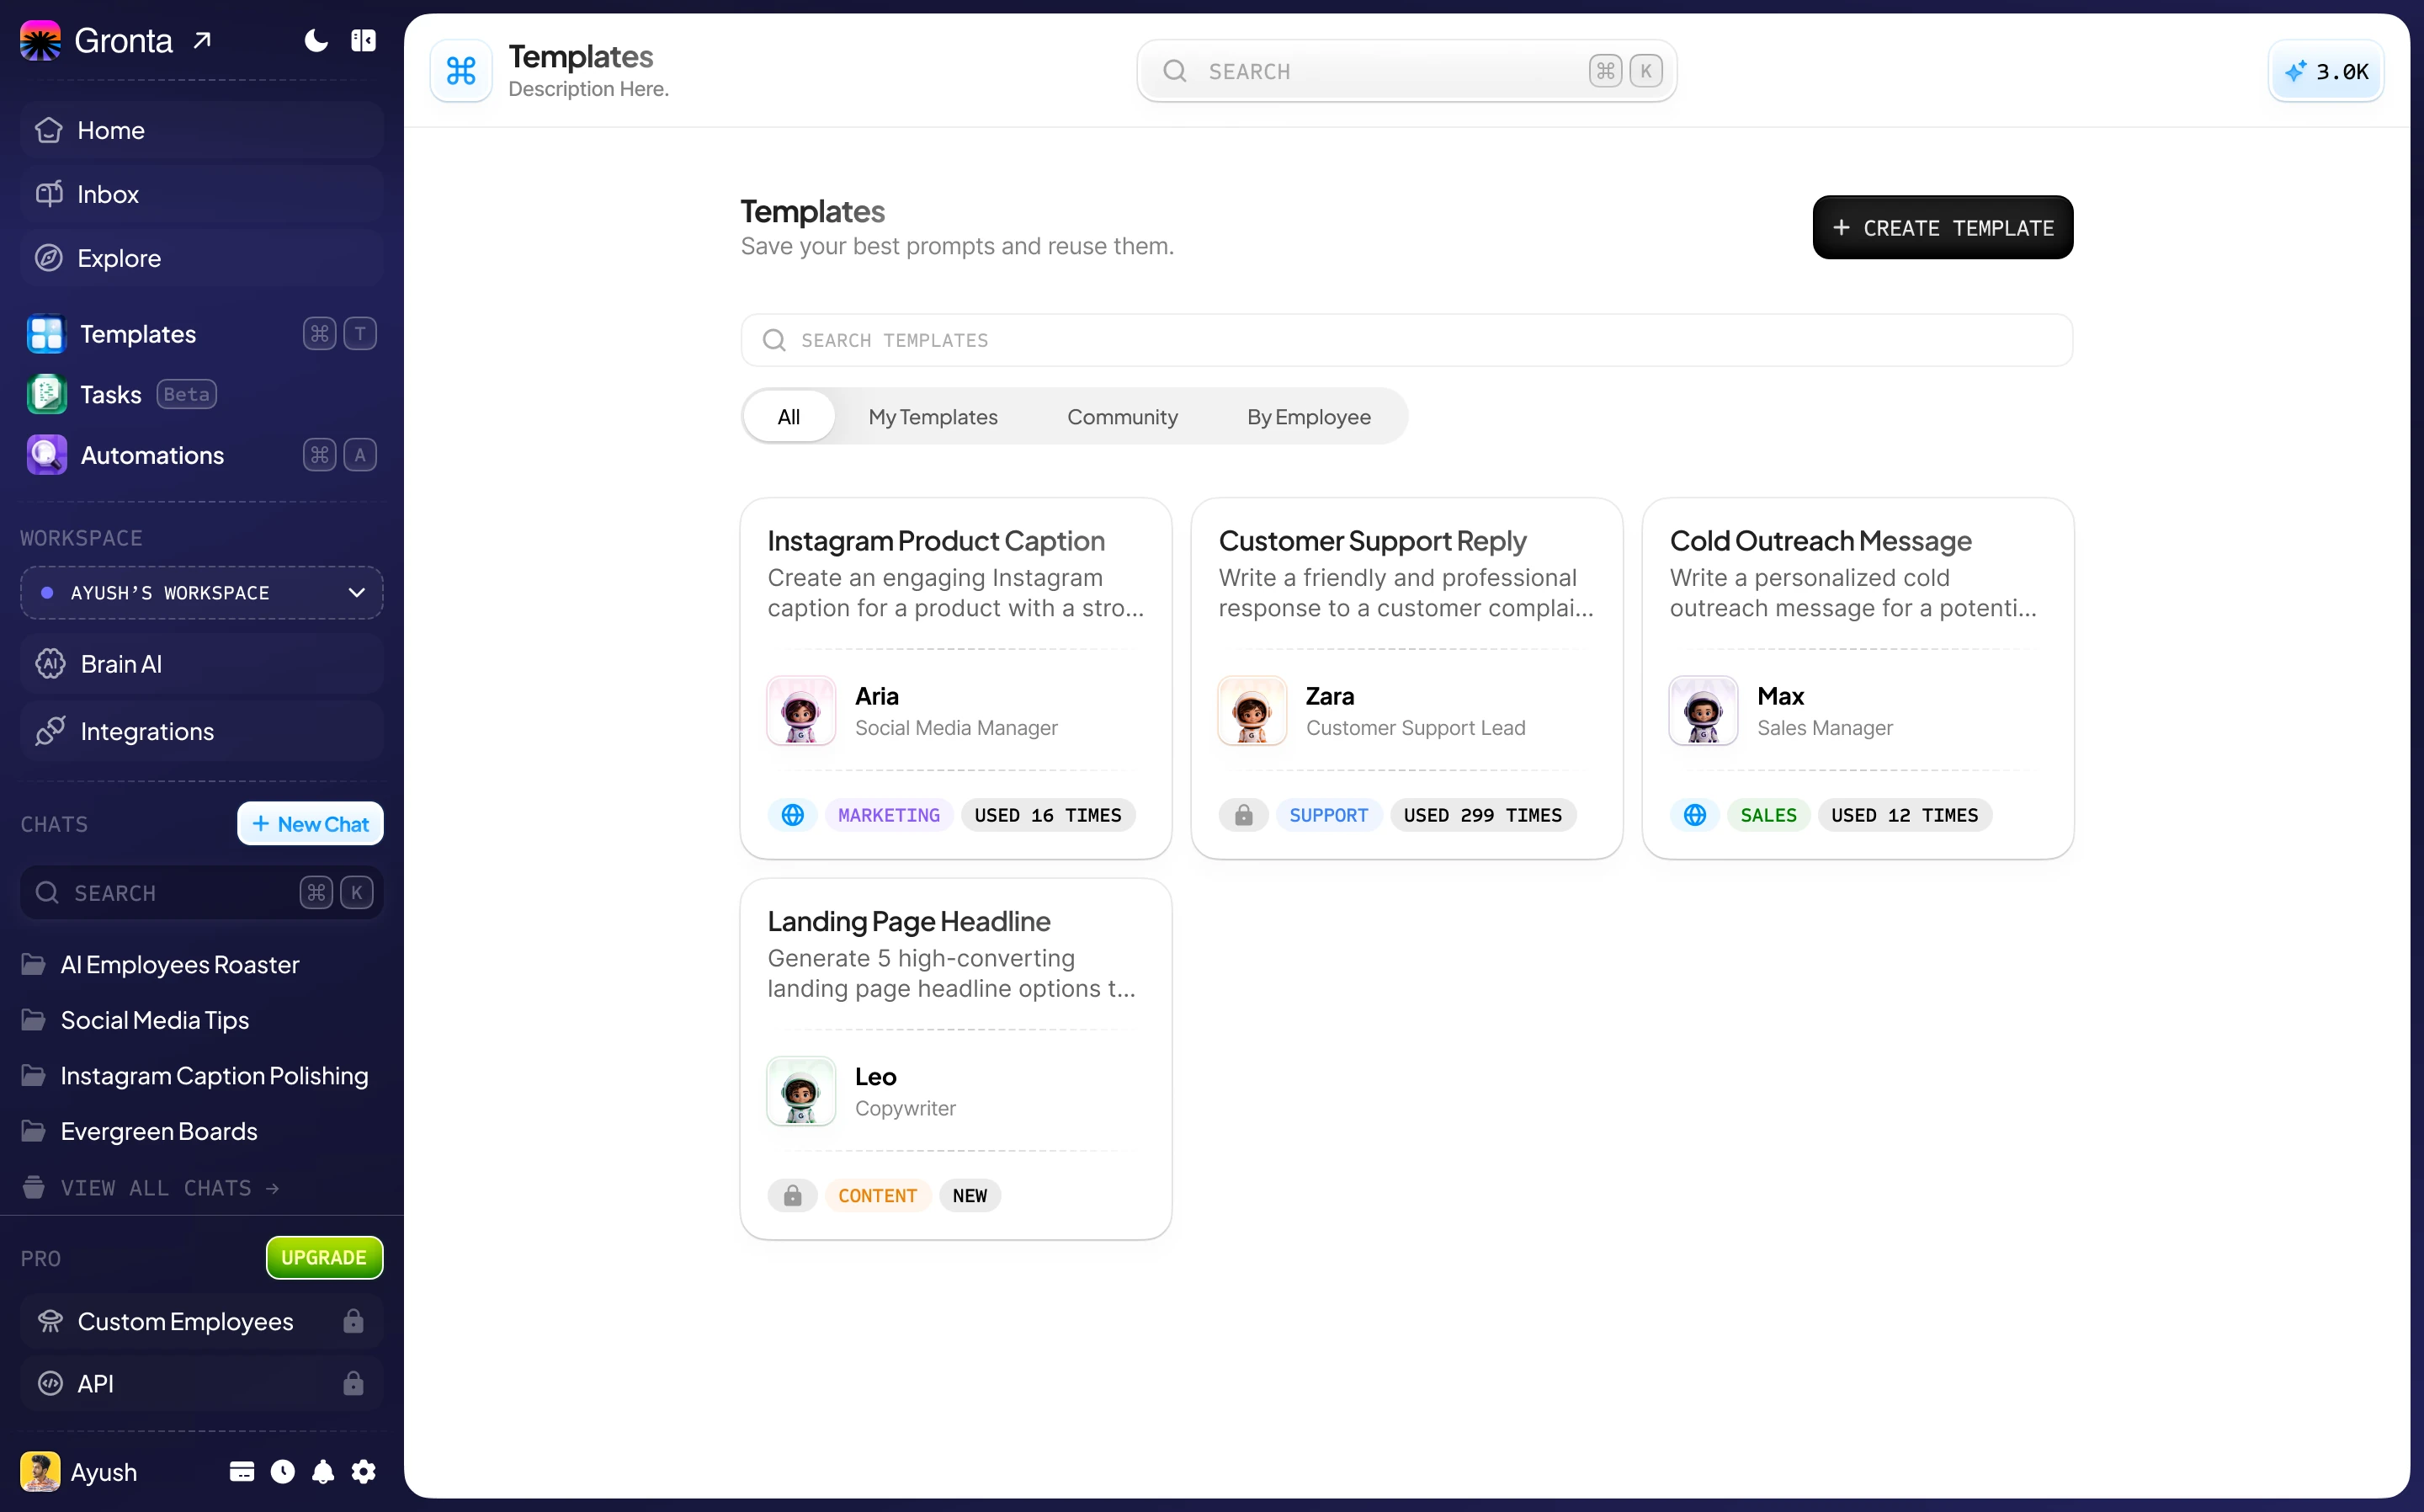
Task: Focus the top global Search bar
Action: (1406, 71)
